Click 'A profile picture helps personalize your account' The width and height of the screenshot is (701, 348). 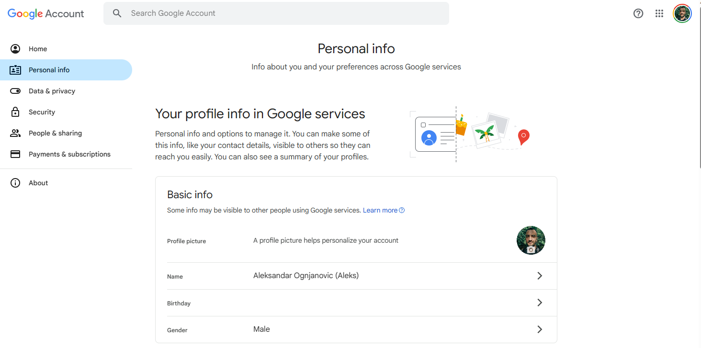[x=326, y=240]
